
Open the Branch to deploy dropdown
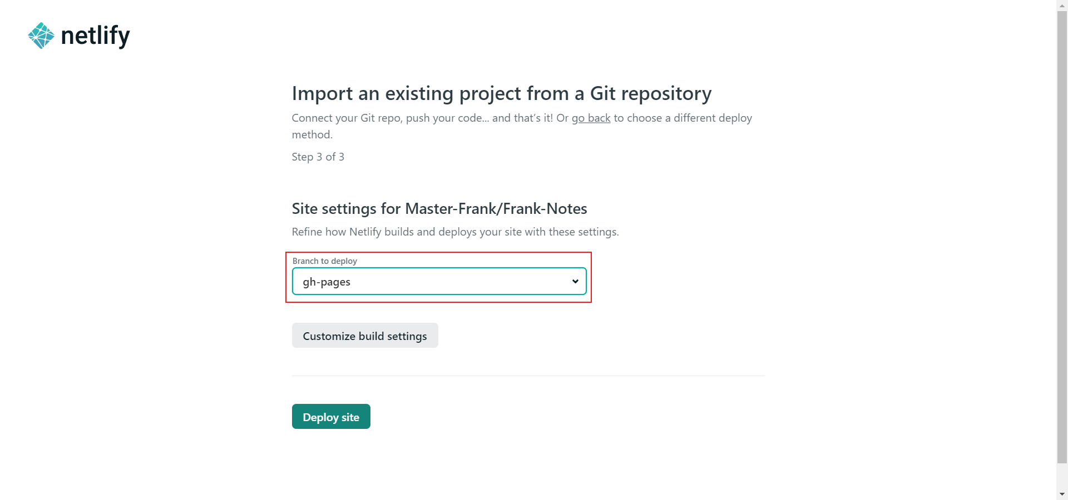point(439,281)
